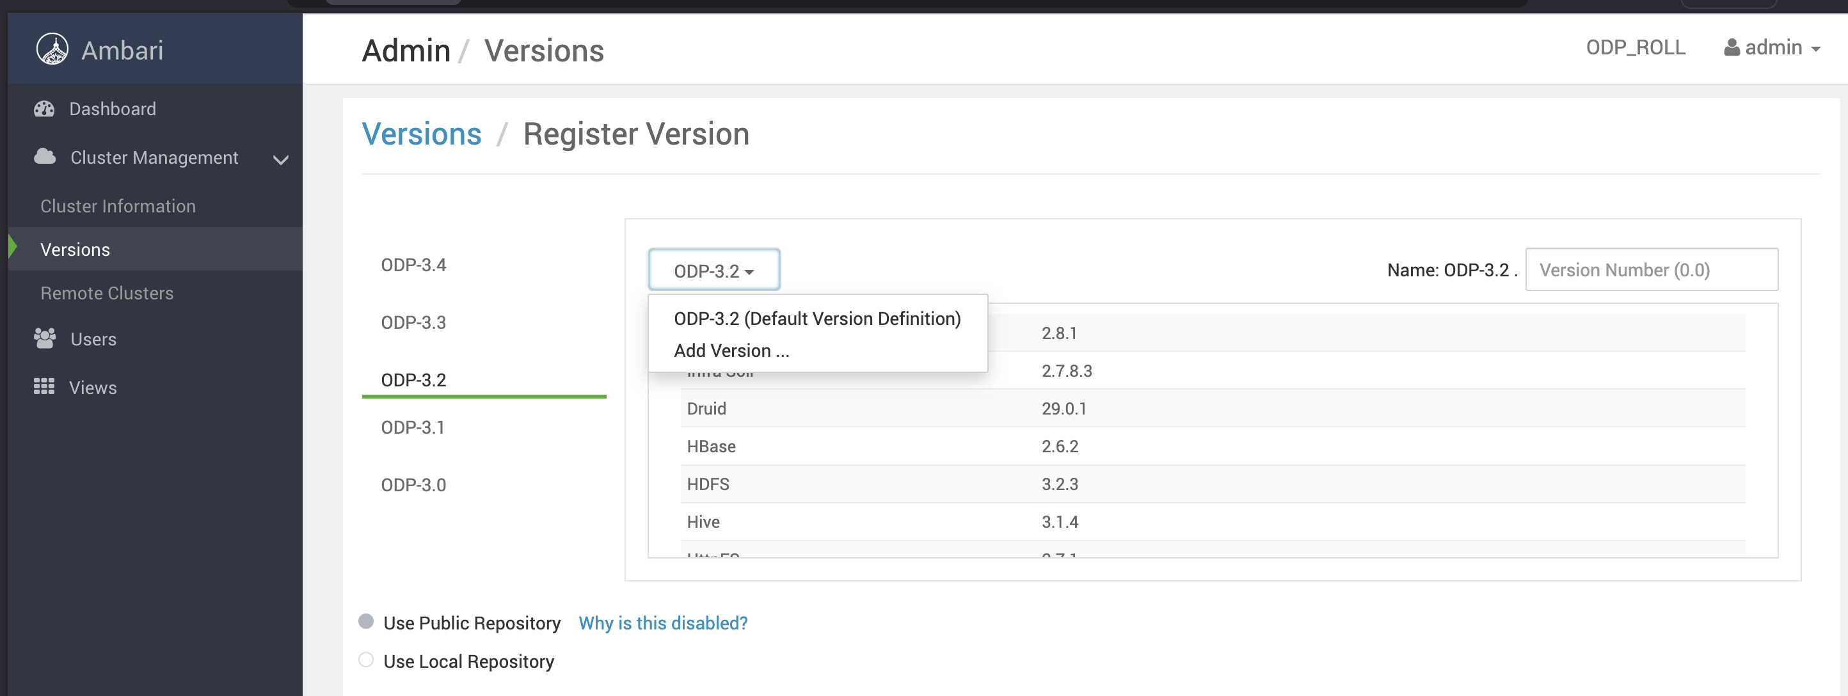Open Cluster Information in the sidebar

coord(118,206)
